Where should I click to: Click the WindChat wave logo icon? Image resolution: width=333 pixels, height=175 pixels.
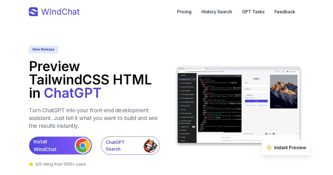click(x=33, y=12)
